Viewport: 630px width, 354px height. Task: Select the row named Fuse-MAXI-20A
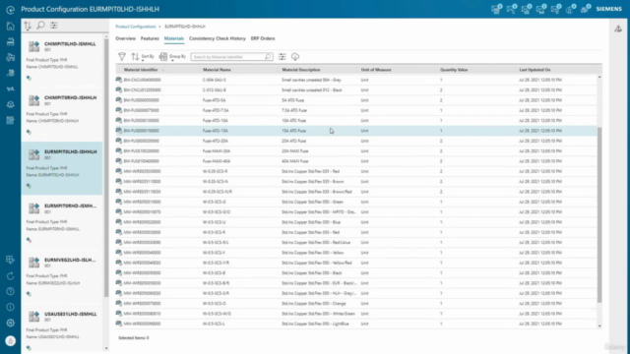356,150
